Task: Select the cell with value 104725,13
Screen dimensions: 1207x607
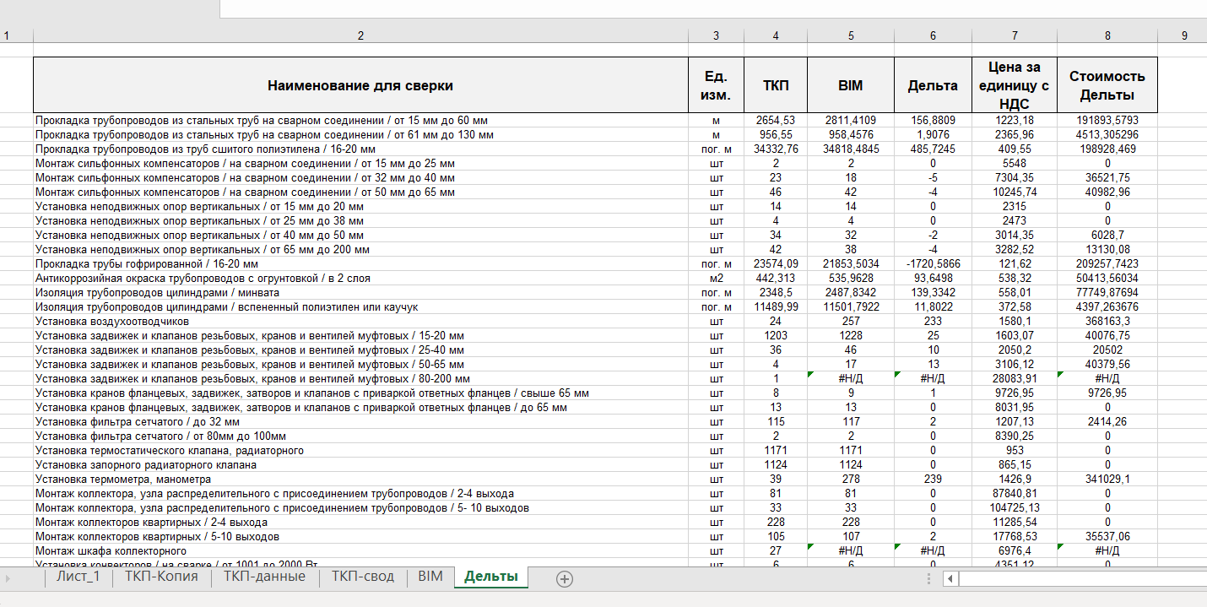Action: point(1015,508)
